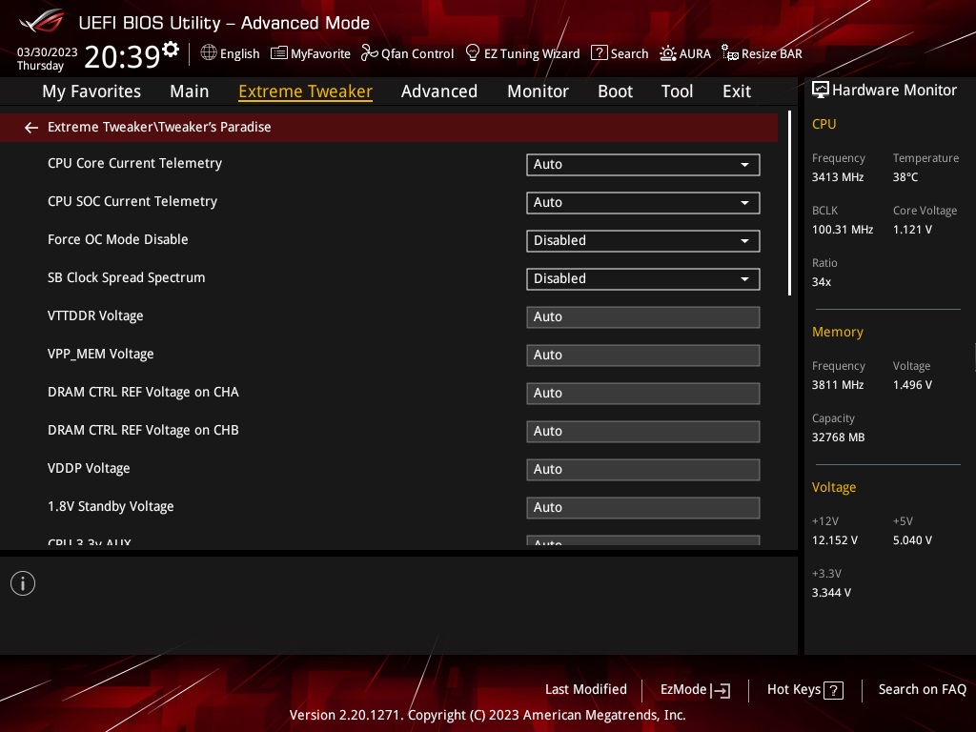Click the Hardware Monitor screen icon
Image resolution: width=976 pixels, height=732 pixels.
tap(821, 91)
